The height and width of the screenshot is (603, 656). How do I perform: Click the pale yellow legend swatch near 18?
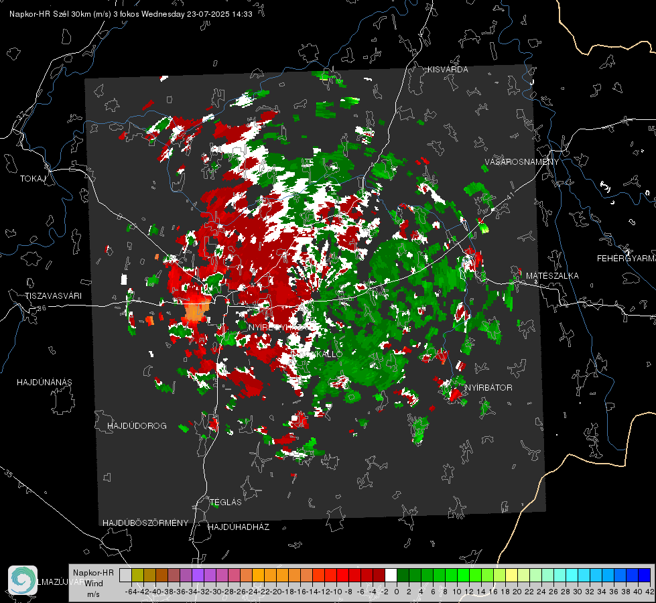tap(512, 575)
